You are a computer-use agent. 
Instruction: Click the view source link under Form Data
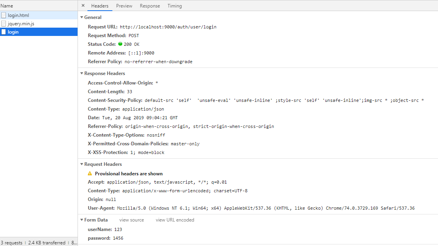(x=131, y=220)
